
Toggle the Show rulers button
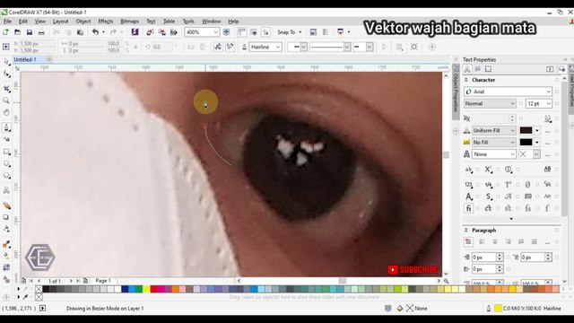click(x=241, y=32)
